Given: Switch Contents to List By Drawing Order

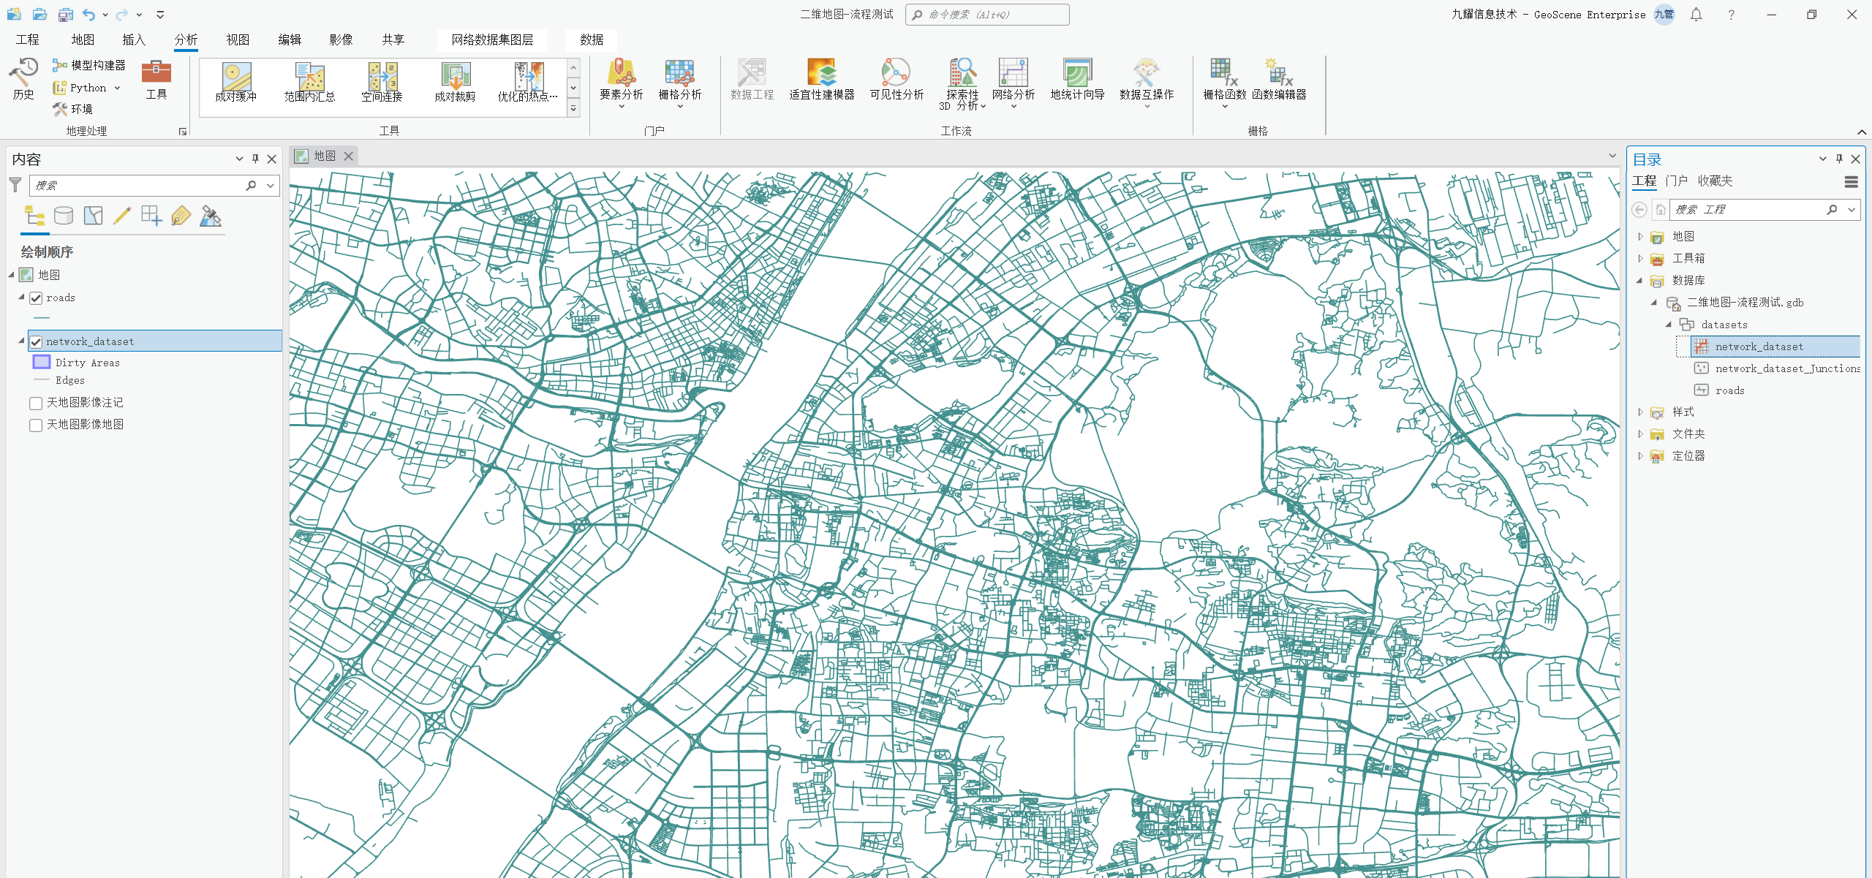Looking at the screenshot, I should tap(34, 216).
